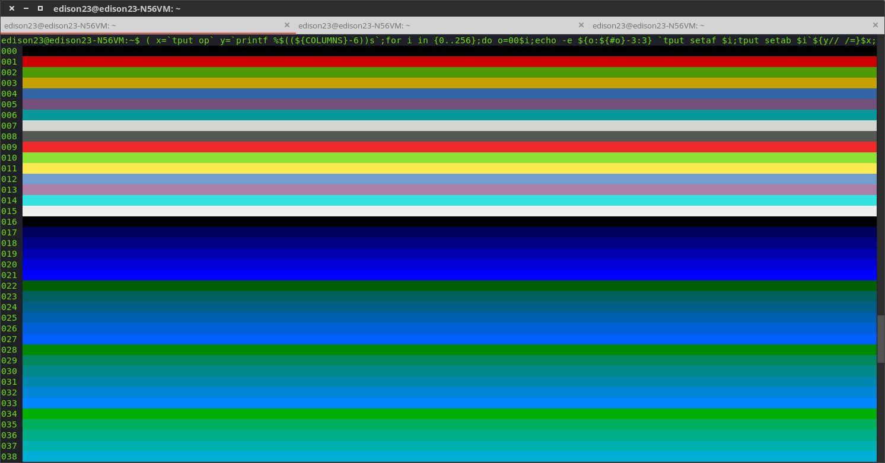Viewport: 885px width, 463px height.
Task: Click the row number 037 label
Action: pyautogui.click(x=9, y=446)
